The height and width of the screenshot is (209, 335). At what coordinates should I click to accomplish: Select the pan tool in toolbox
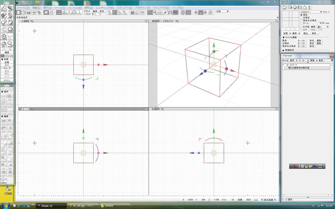4,44
